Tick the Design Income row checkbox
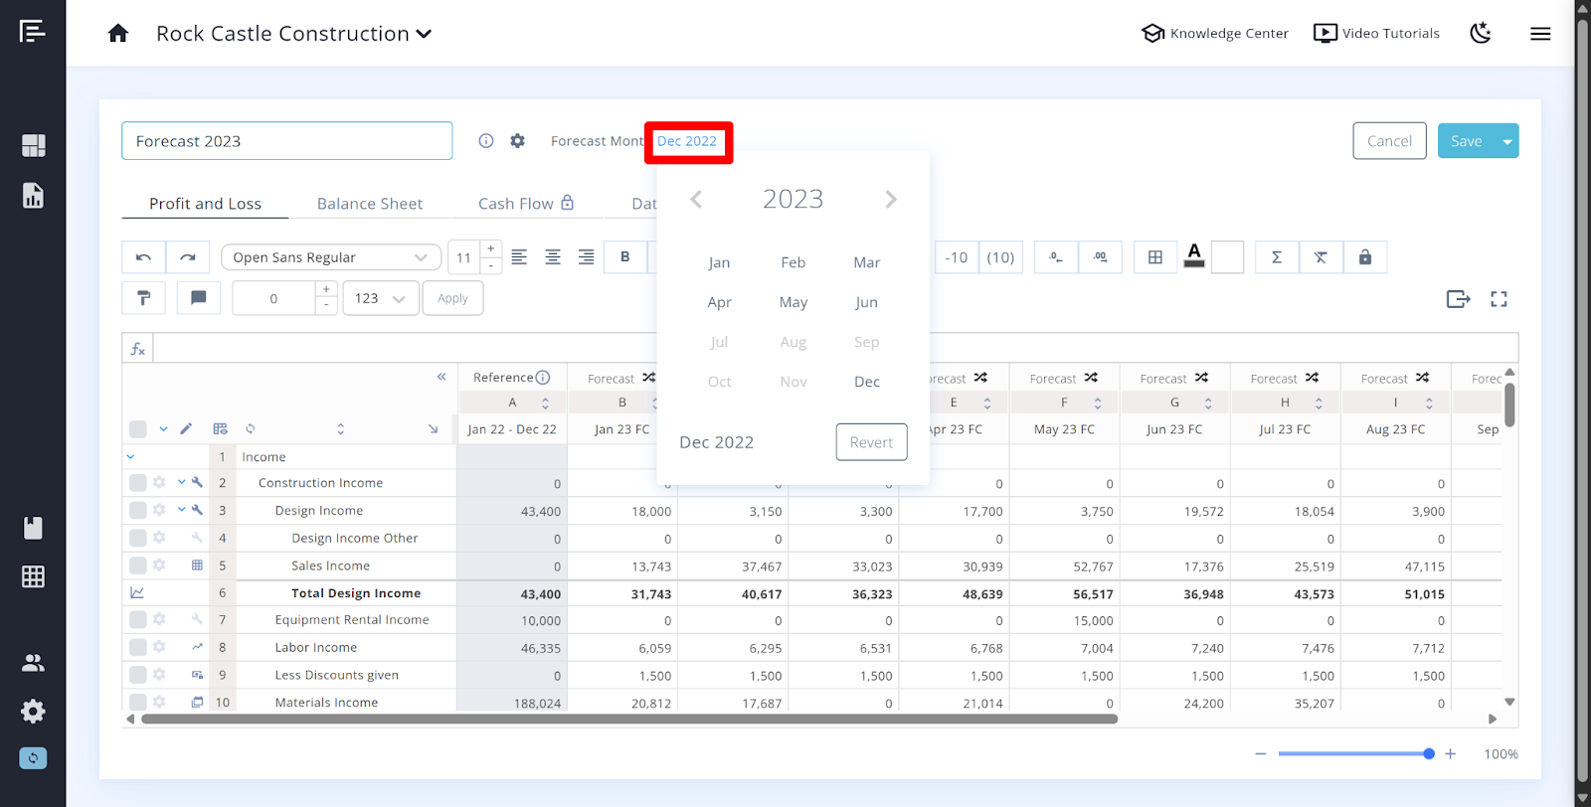The height and width of the screenshot is (807, 1591). [138, 511]
